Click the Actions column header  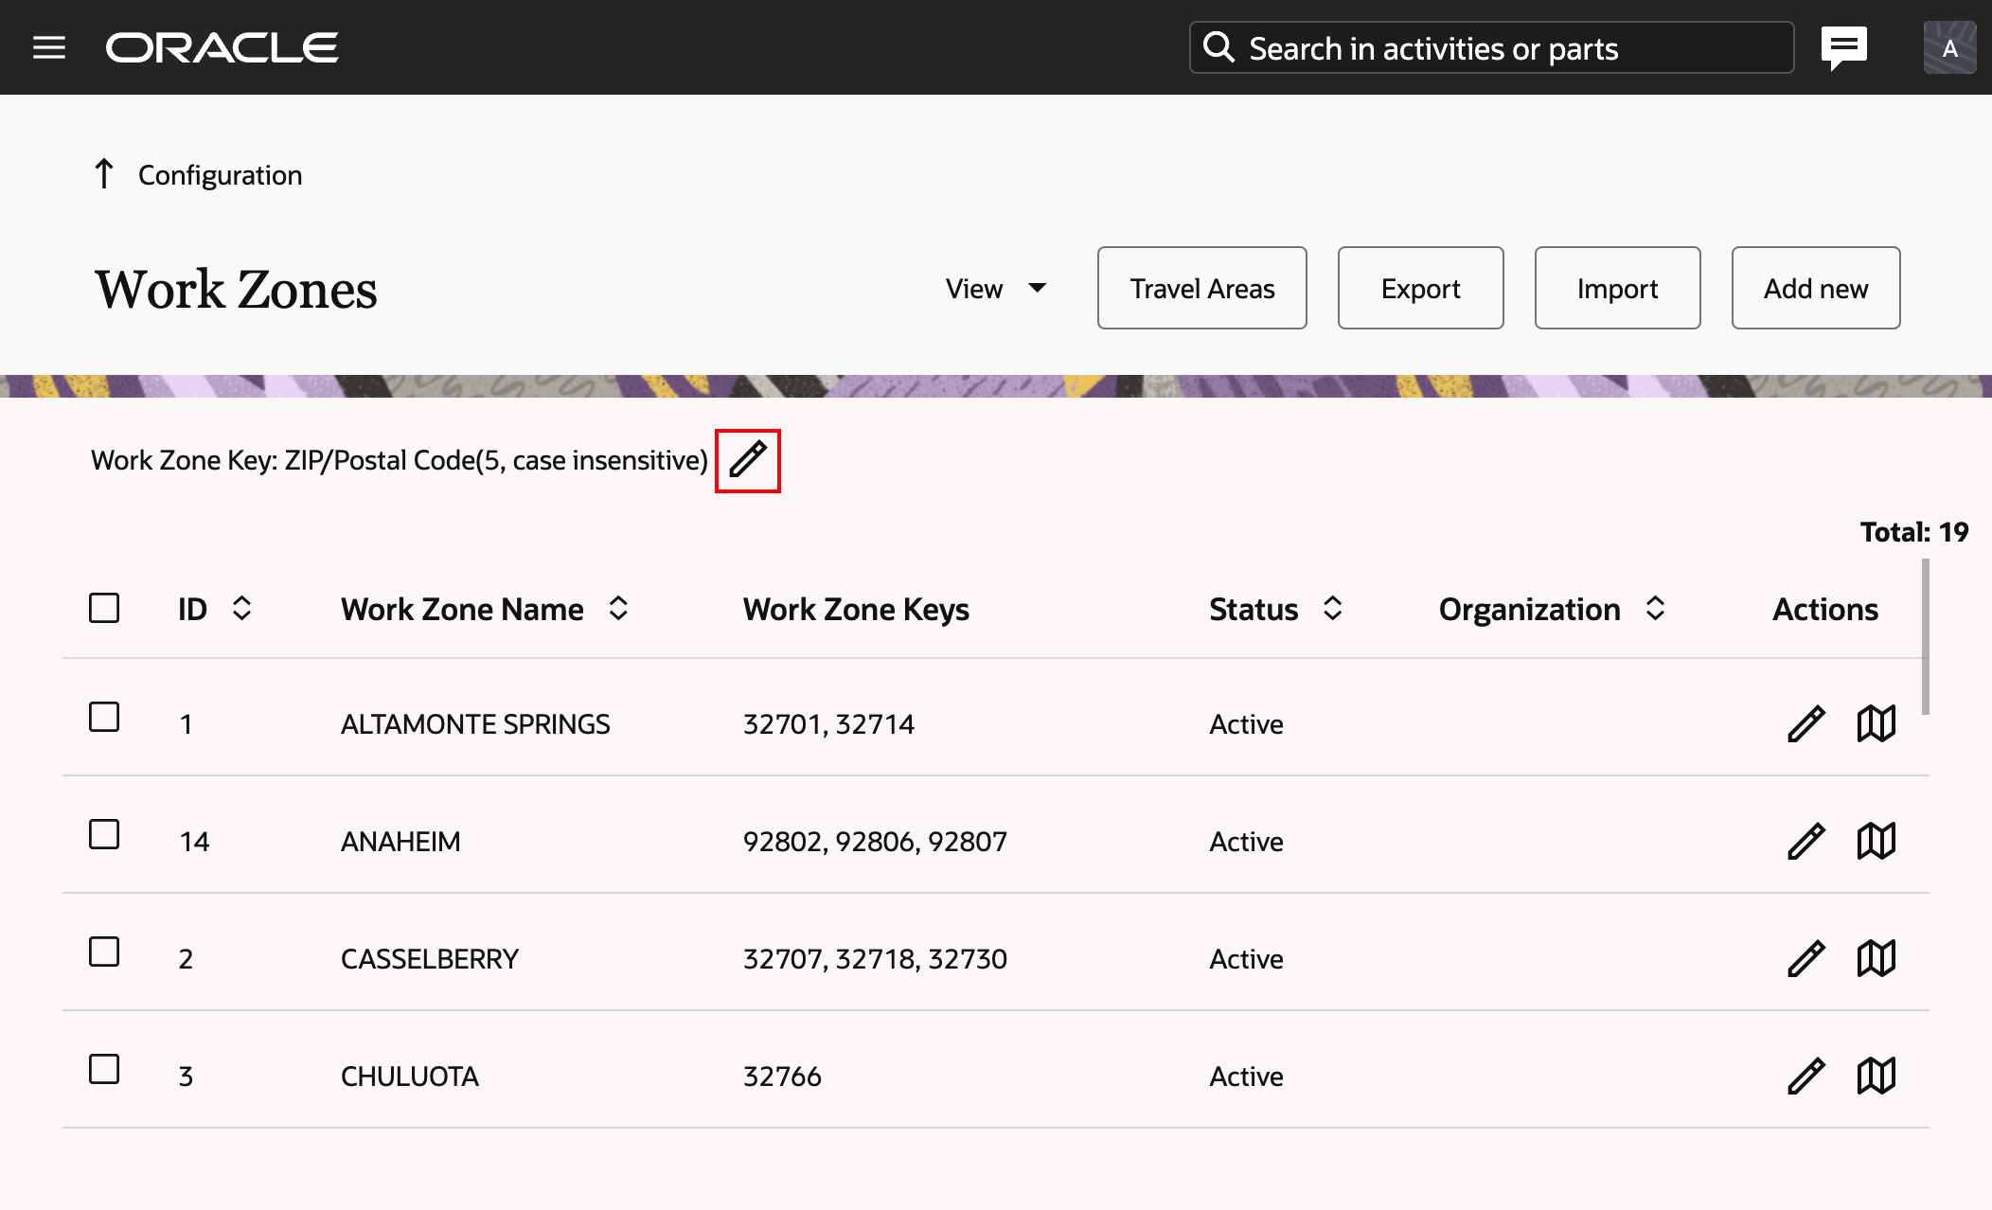click(1825, 609)
